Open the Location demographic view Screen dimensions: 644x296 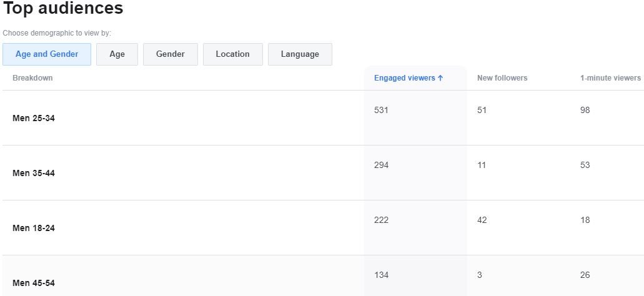click(x=233, y=54)
